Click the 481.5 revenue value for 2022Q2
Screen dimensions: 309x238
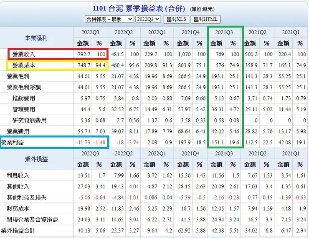tap(117, 54)
